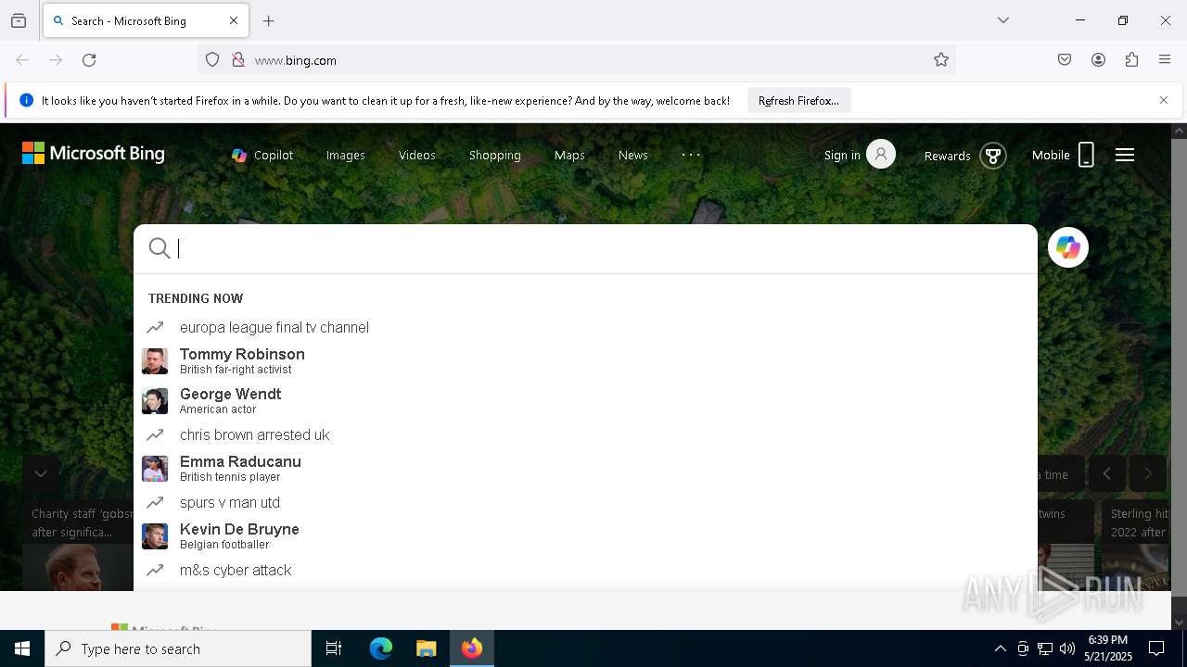Open Copilot from the Bing menu
Screen dimensions: 1187x667
pyautogui.click(x=262, y=155)
